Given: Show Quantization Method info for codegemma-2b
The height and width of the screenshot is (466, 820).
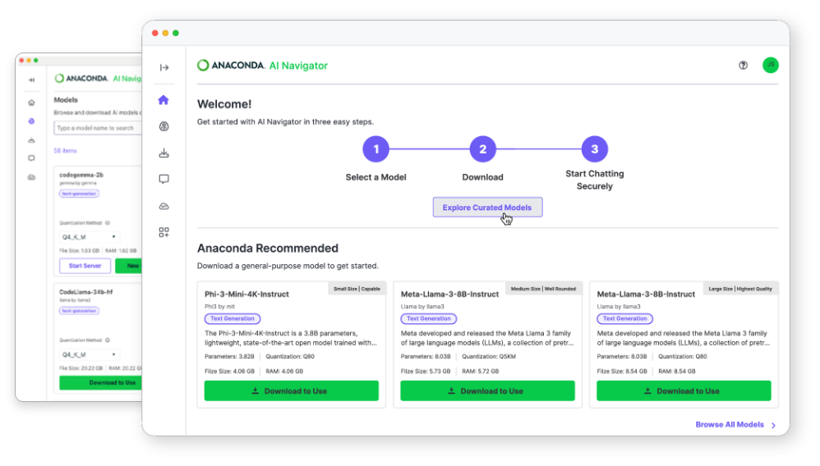Looking at the screenshot, I should coord(107,223).
